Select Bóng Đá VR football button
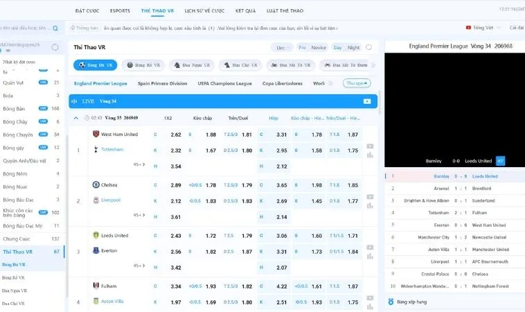Viewport: 525px width, 312px height. click(96, 65)
